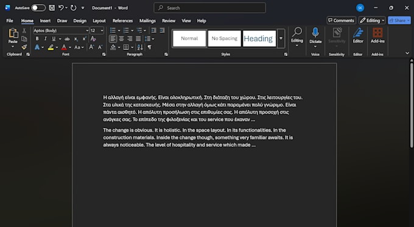Justify the paragraph text
Image resolution: width=414 pixels, height=227 pixels.
coord(138,39)
